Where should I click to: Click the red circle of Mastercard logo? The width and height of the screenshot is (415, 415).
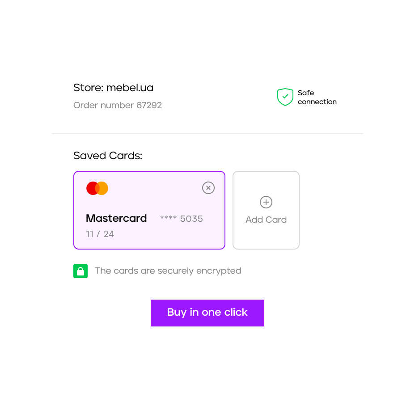point(91,188)
